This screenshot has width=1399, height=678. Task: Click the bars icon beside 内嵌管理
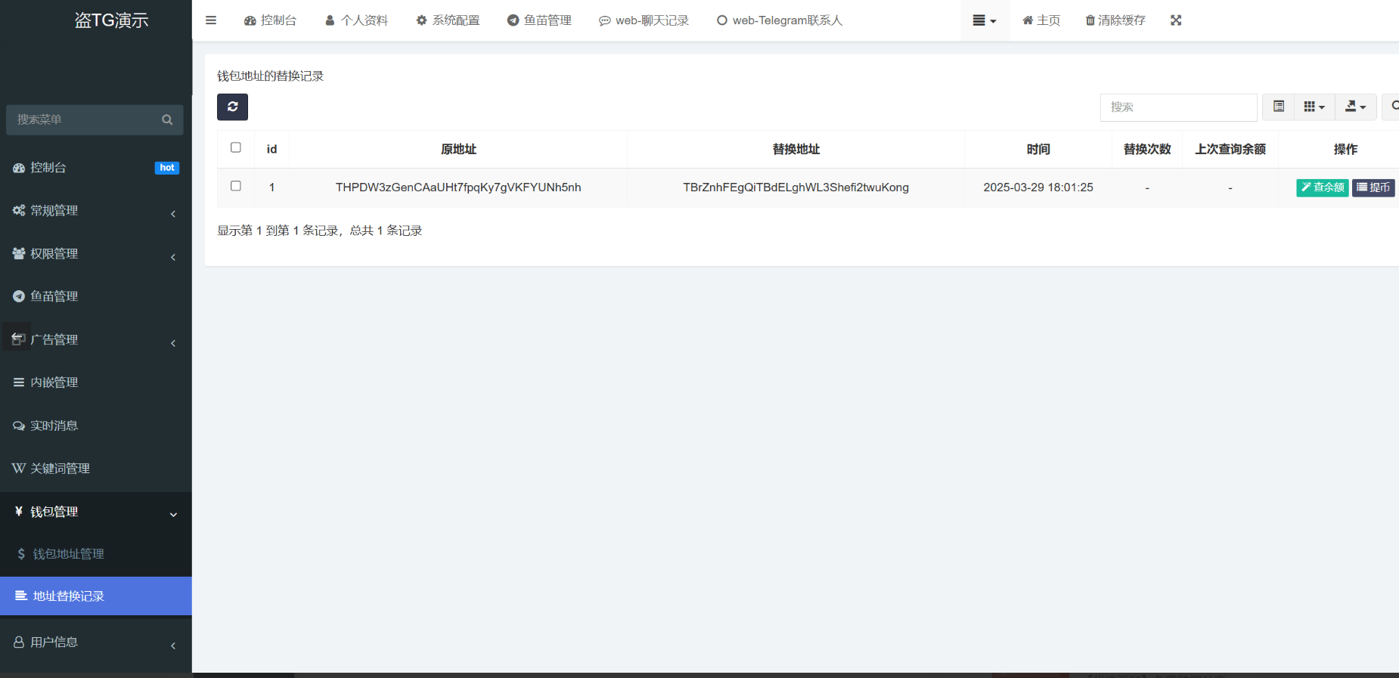(x=19, y=382)
